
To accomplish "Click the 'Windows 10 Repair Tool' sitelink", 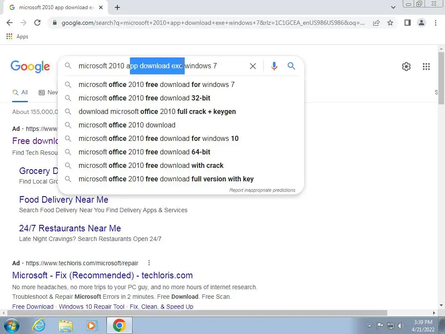I will click(92, 307).
